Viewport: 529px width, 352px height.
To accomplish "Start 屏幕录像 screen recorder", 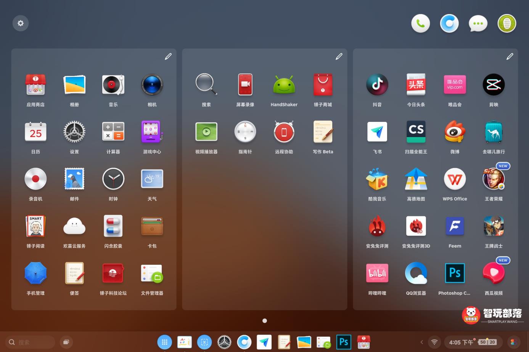I will 245,85.
